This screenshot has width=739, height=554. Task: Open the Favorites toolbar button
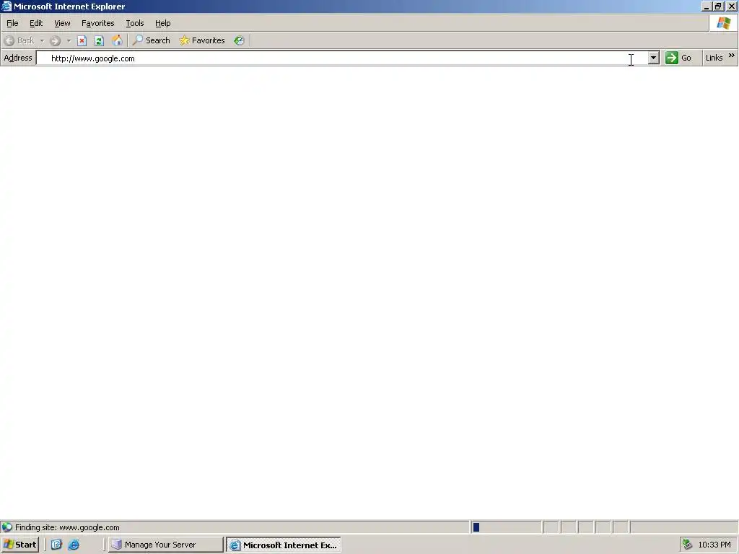(202, 40)
